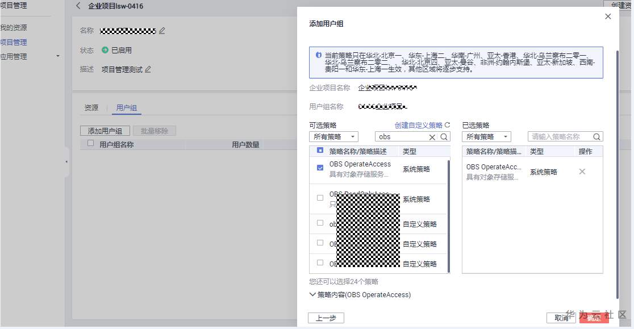Viewport: 634px width, 329px height.
Task: Open 我的资源 in the sidebar
Action: tap(14, 27)
